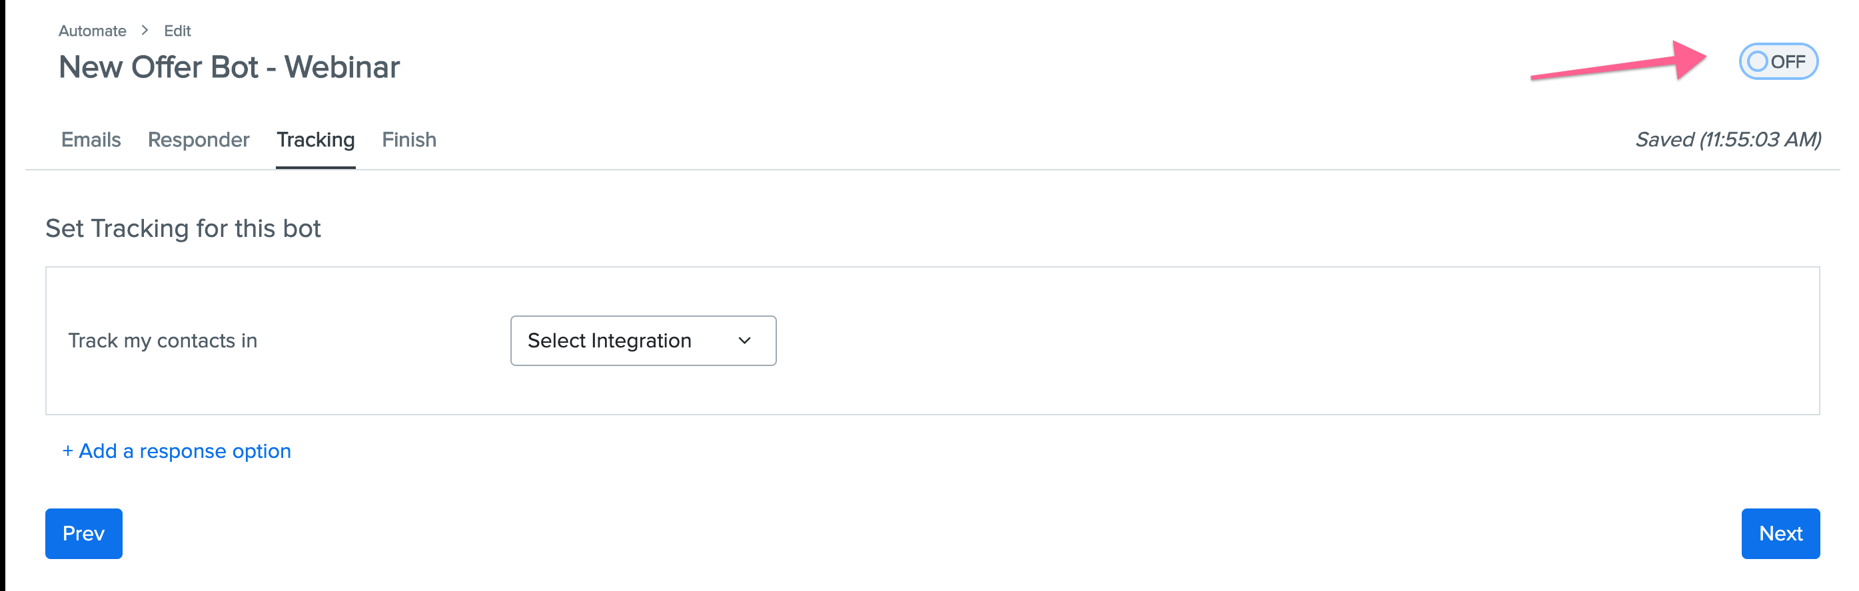Click the plus sign before Add a response
This screenshot has width=1859, height=591.
click(x=68, y=451)
